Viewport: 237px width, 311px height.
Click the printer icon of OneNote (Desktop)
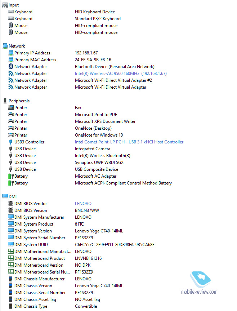pos(11,128)
